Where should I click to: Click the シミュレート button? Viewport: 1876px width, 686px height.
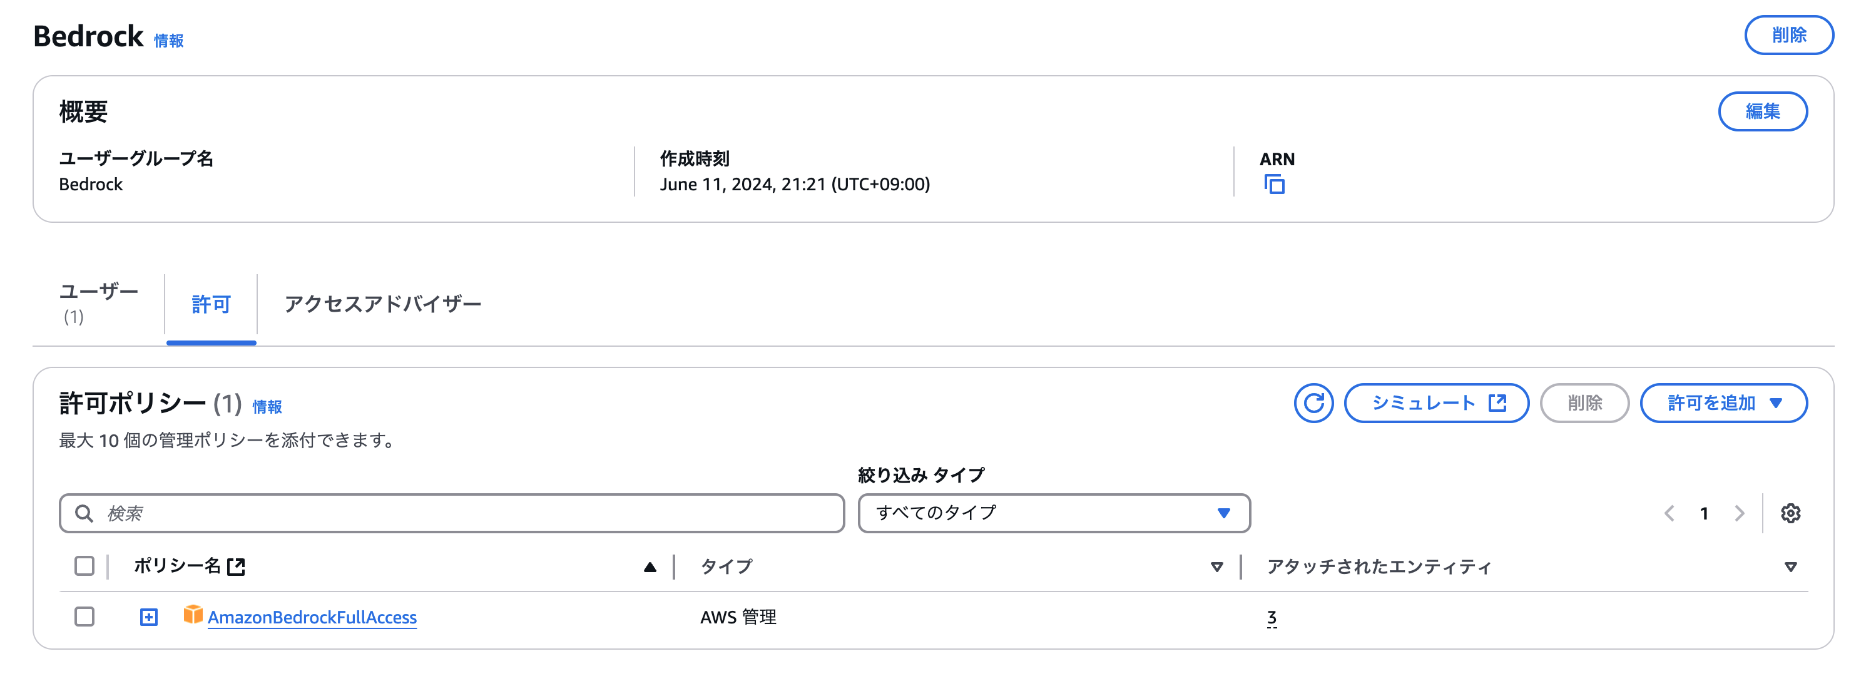1435,402
